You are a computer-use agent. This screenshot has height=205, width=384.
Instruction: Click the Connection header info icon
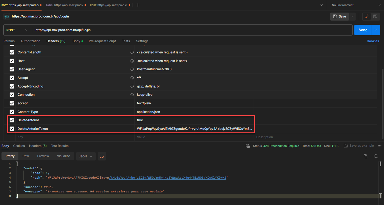click(132, 95)
